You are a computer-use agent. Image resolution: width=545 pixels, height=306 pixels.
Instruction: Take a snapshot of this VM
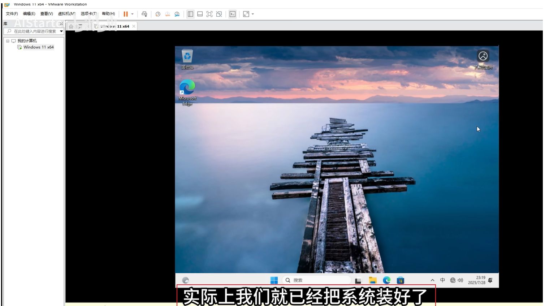(158, 14)
